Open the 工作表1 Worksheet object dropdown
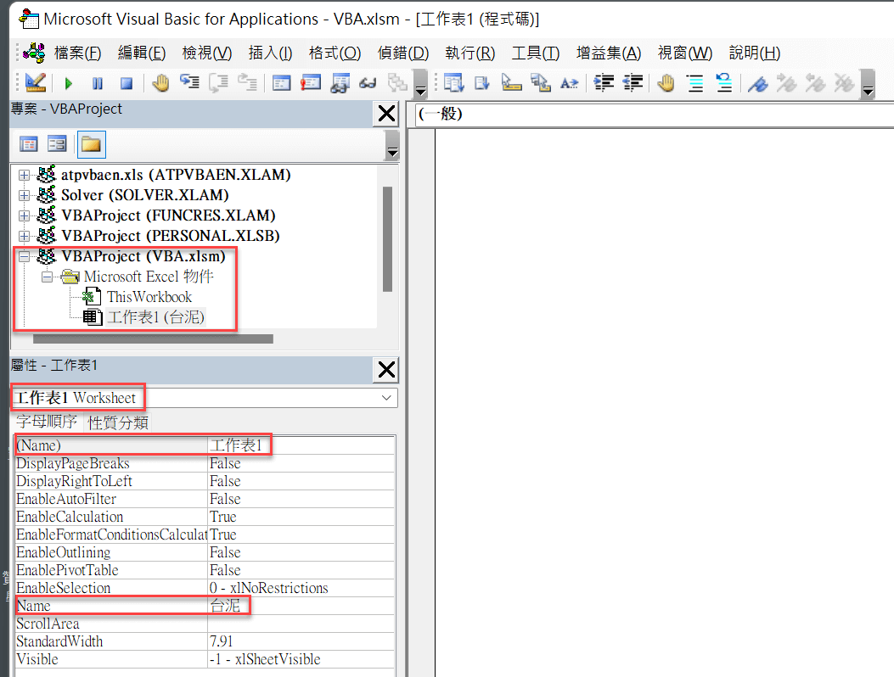Viewport: 894px width, 677px height. click(386, 398)
